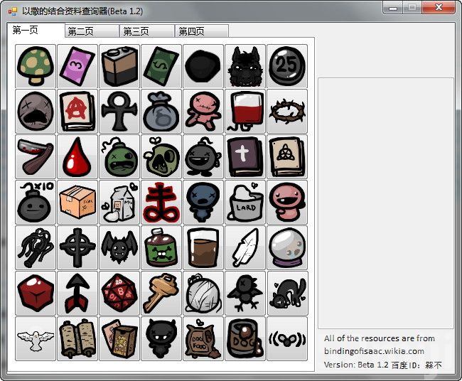The height and width of the screenshot is (381, 462).
Task: Click the red Blood Bag icon
Action: coord(245,111)
